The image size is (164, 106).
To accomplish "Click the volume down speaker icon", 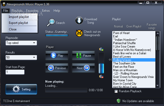I will tap(101, 76).
